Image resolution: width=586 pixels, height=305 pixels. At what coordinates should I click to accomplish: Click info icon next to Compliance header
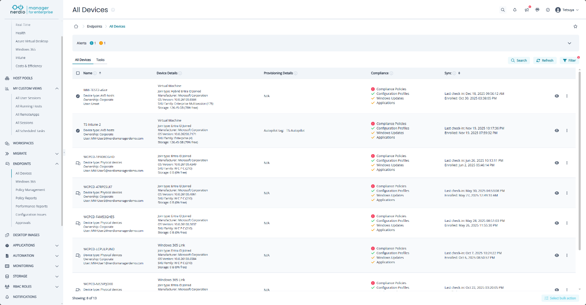tap(391, 73)
